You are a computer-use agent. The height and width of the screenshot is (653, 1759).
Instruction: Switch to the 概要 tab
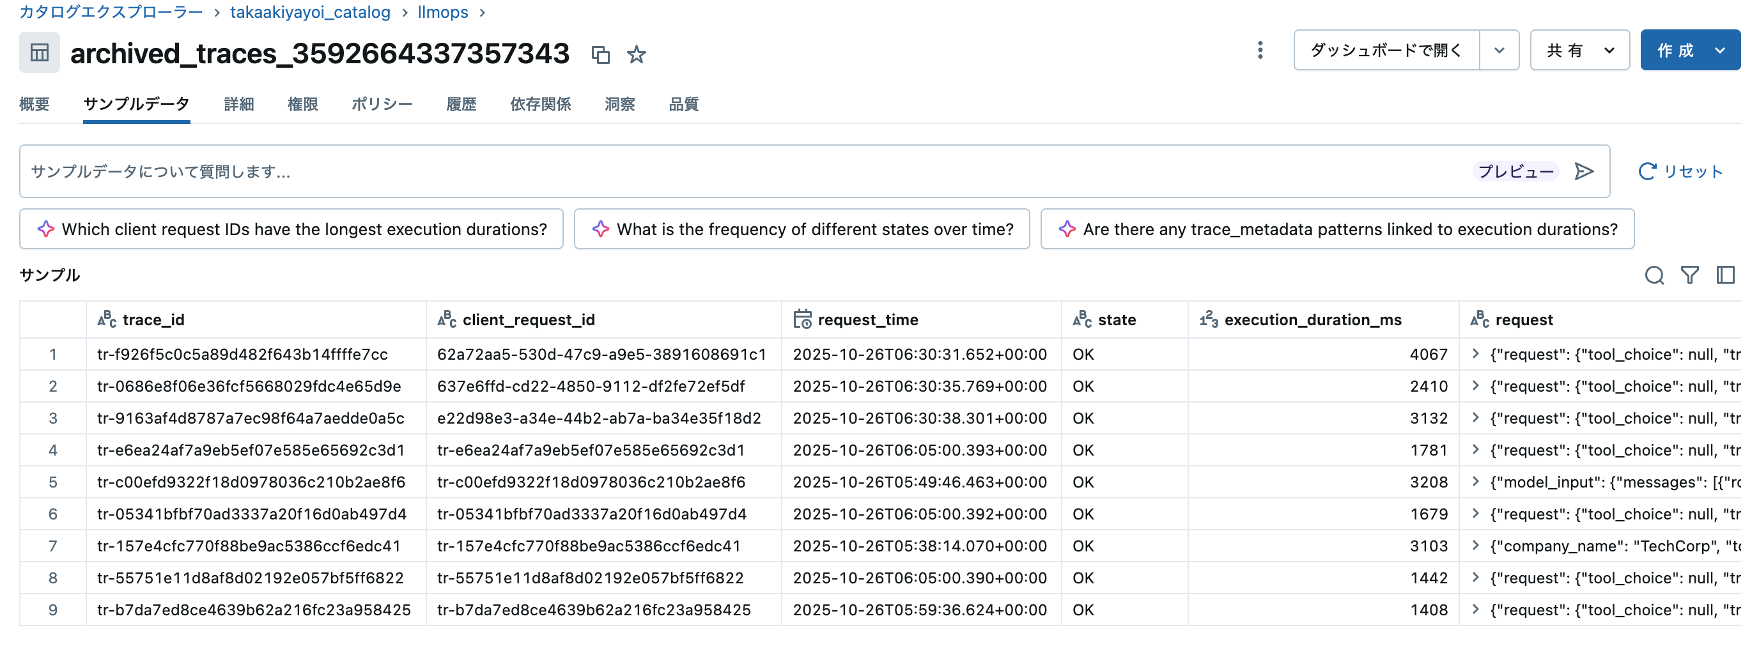pyautogui.click(x=36, y=104)
